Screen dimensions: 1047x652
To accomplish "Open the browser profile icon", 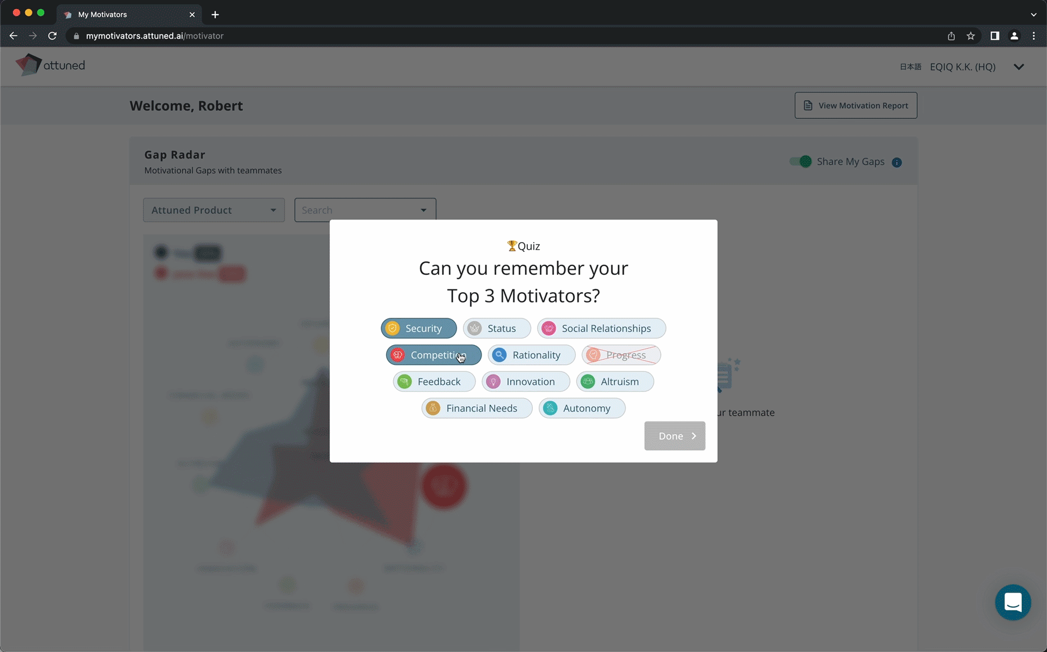I will point(1014,36).
